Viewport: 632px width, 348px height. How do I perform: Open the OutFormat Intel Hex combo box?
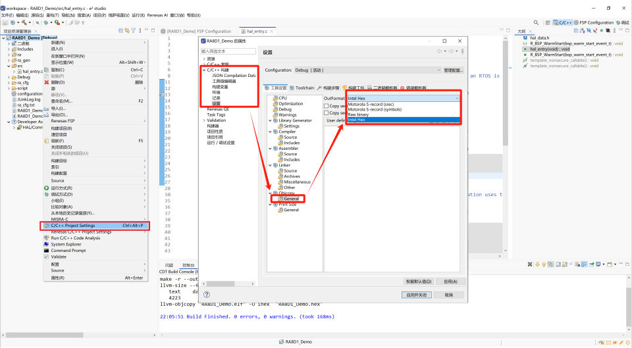[x=403, y=98]
